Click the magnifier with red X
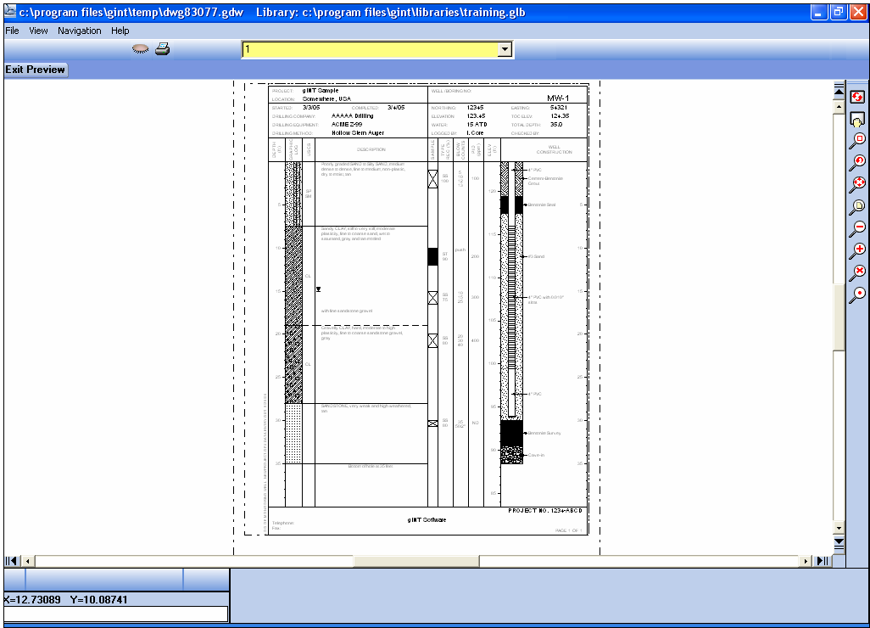Image resolution: width=870 pixels, height=628 pixels. (x=857, y=273)
